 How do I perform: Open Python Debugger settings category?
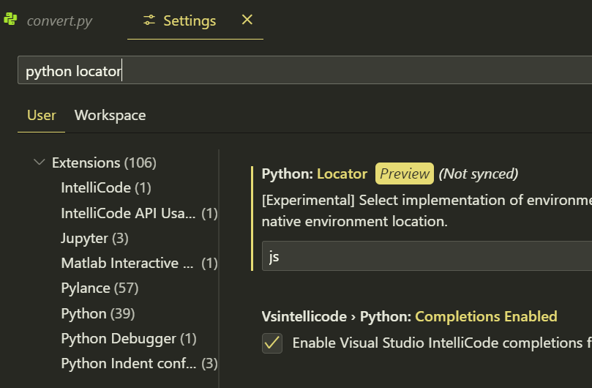129,338
